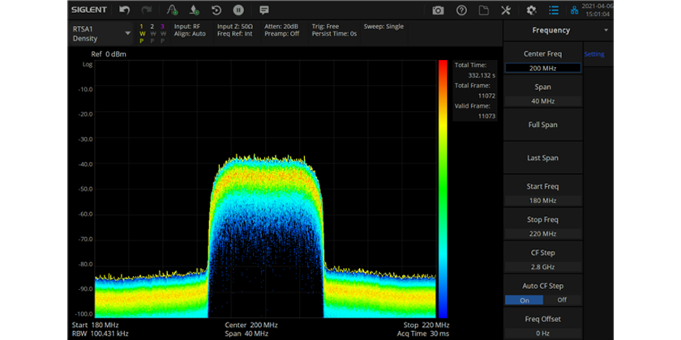Turn Auto CF Step Off
681x340 pixels.
[562, 300]
